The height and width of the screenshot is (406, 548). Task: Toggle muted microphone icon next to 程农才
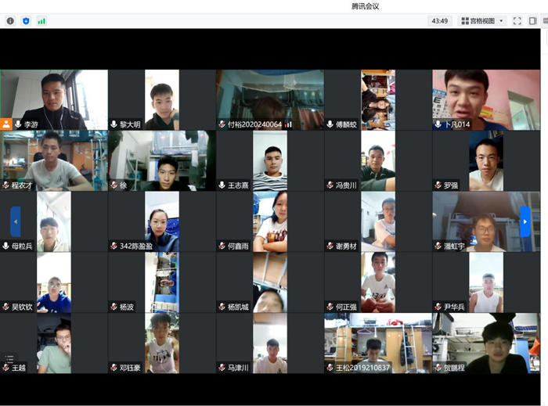pos(6,185)
